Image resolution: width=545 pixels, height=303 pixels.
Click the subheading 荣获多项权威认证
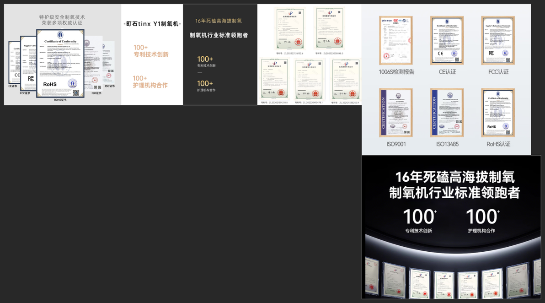point(62,23)
